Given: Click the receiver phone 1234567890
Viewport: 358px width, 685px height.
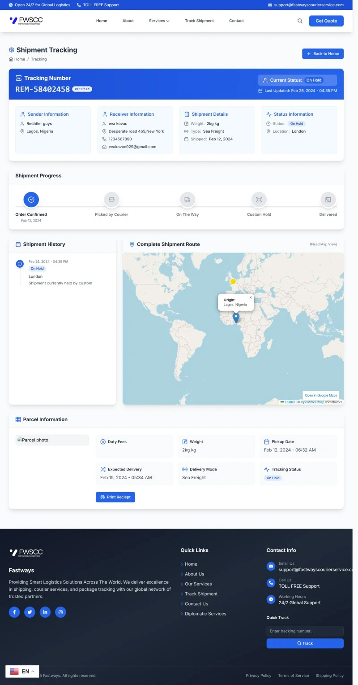Looking at the screenshot, I should pyautogui.click(x=120, y=139).
